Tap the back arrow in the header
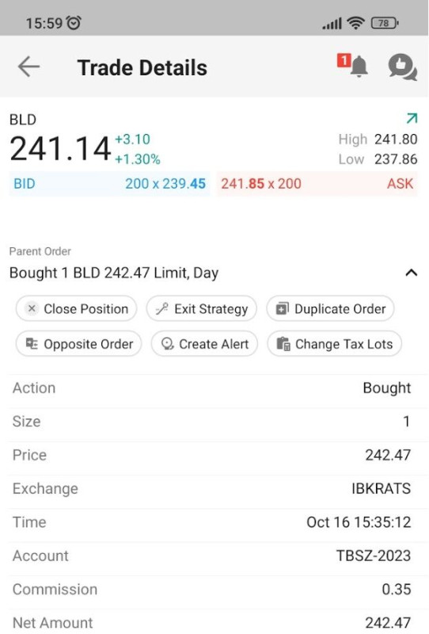 point(28,67)
